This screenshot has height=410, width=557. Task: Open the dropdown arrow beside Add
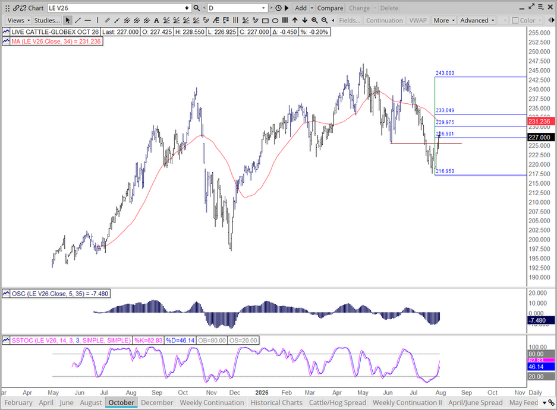click(312, 8)
